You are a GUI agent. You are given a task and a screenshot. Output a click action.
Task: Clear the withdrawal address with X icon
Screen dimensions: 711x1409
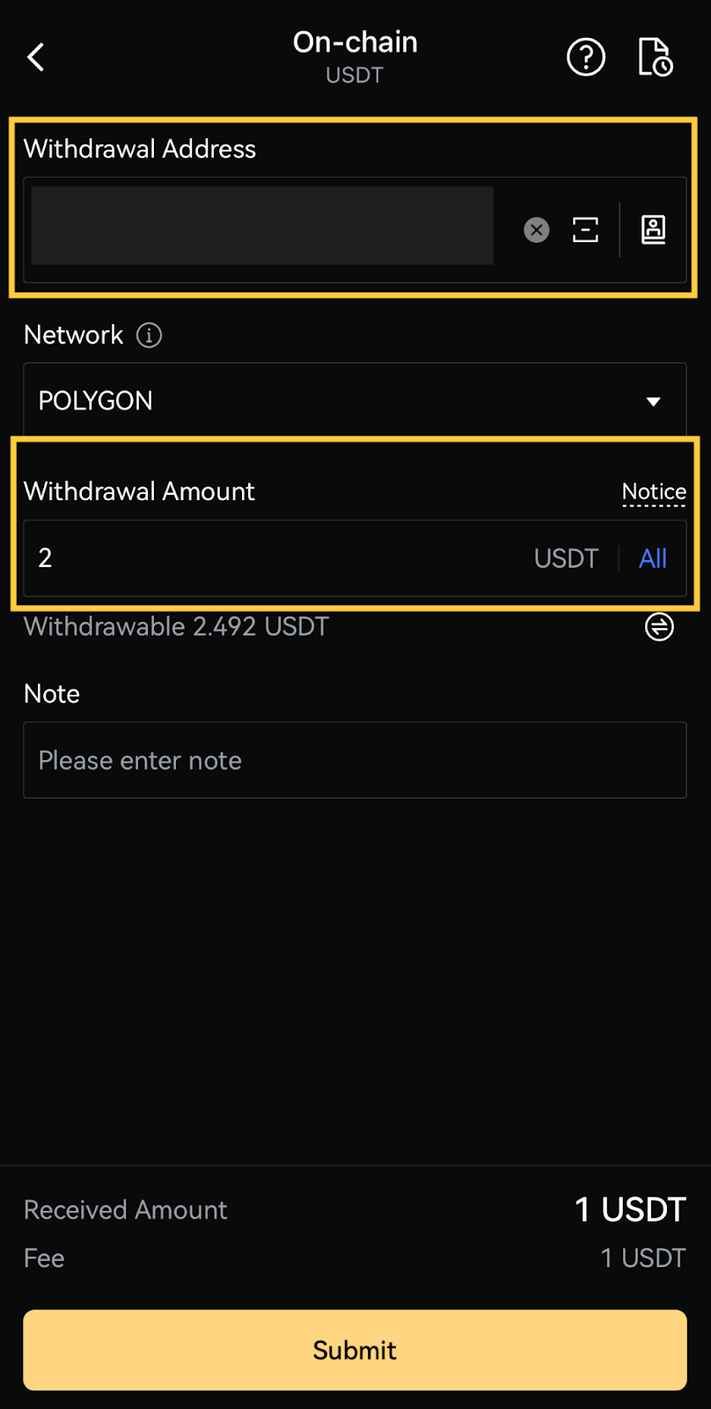coord(537,230)
